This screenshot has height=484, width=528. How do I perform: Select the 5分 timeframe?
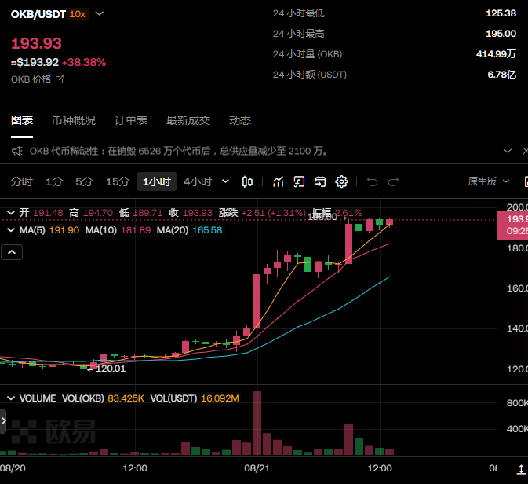tap(84, 181)
